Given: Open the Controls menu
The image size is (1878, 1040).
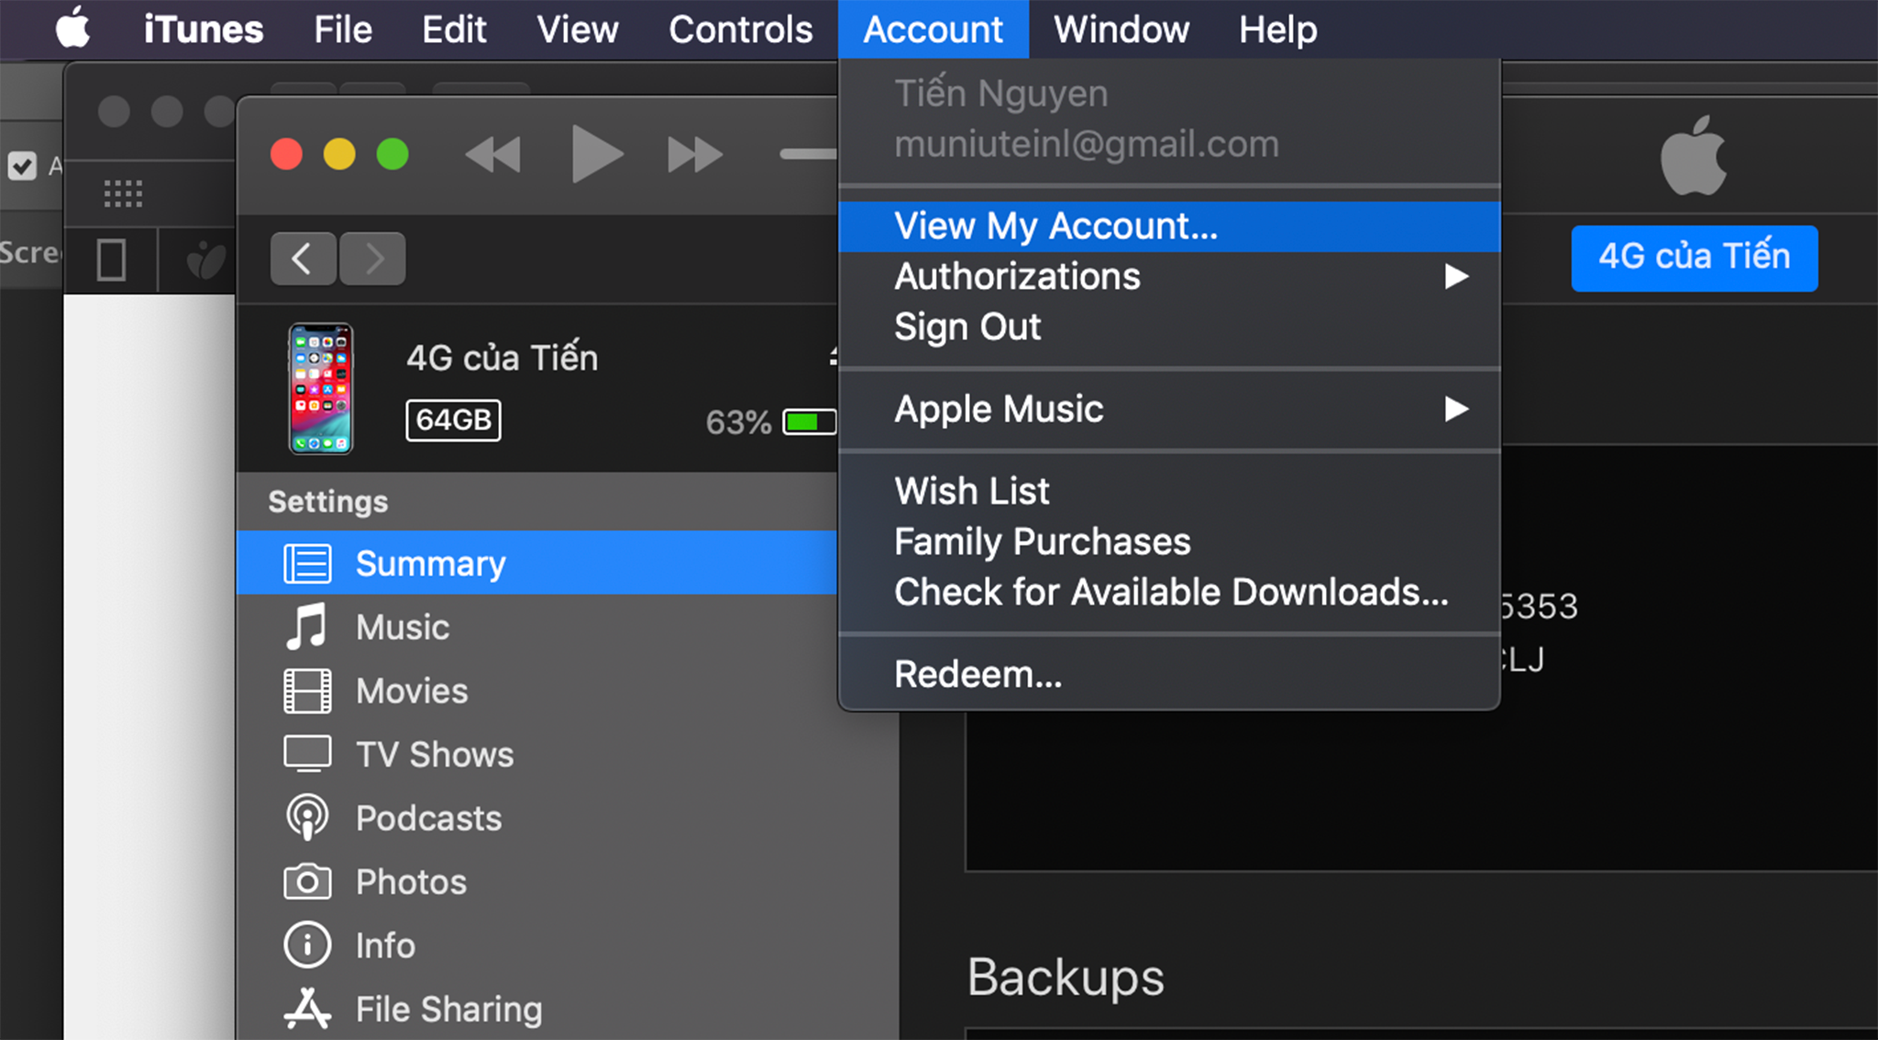Looking at the screenshot, I should 740,29.
